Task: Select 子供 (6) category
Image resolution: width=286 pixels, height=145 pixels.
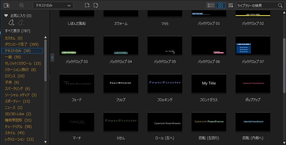Action: 12,82
